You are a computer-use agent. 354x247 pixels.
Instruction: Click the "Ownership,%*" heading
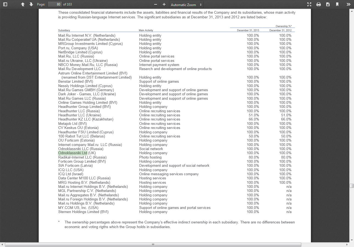(x=284, y=26)
